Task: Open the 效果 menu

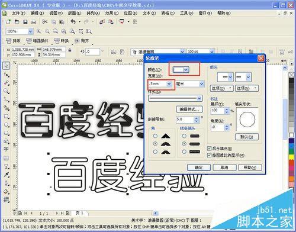Action: pyautogui.click(x=112, y=13)
